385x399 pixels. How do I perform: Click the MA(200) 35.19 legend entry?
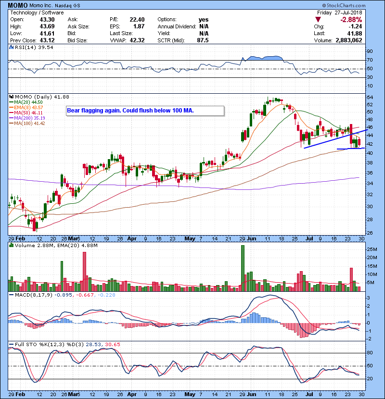(x=27, y=118)
